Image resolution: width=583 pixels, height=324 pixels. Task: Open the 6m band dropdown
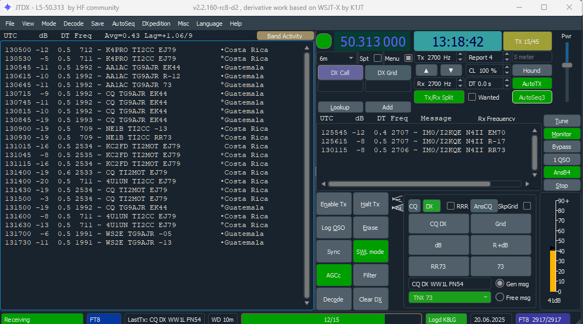[337, 58]
